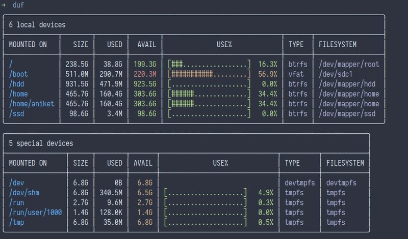The width and height of the screenshot is (408, 239).
Task: Click the vfat filesystem type
Action: [x=296, y=74]
